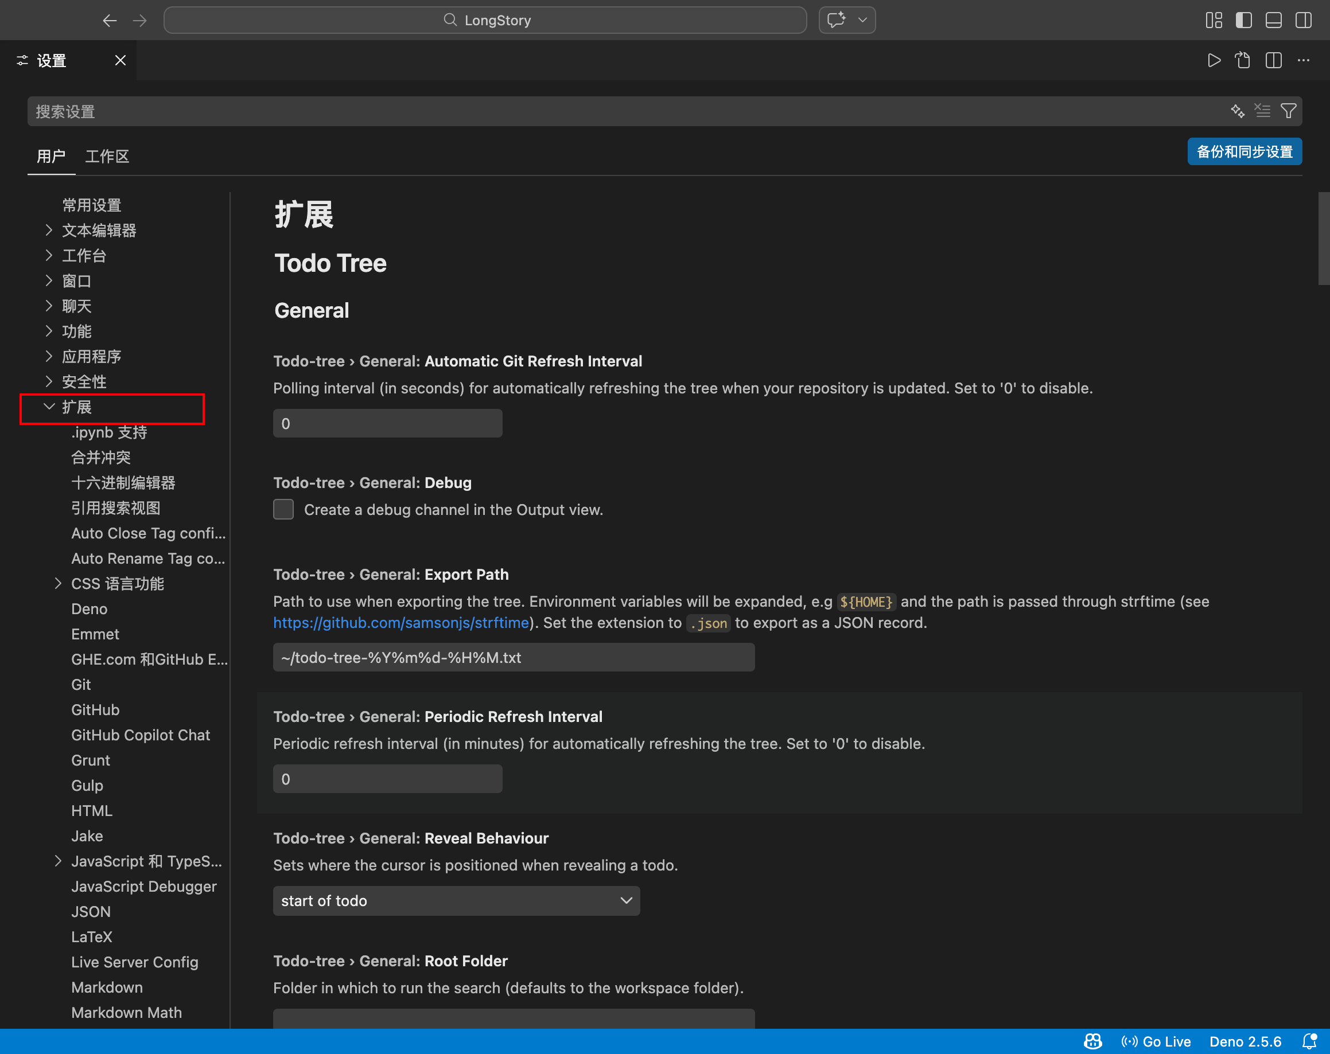The height and width of the screenshot is (1054, 1330).
Task: Go back using the left arrow
Action: pos(110,20)
